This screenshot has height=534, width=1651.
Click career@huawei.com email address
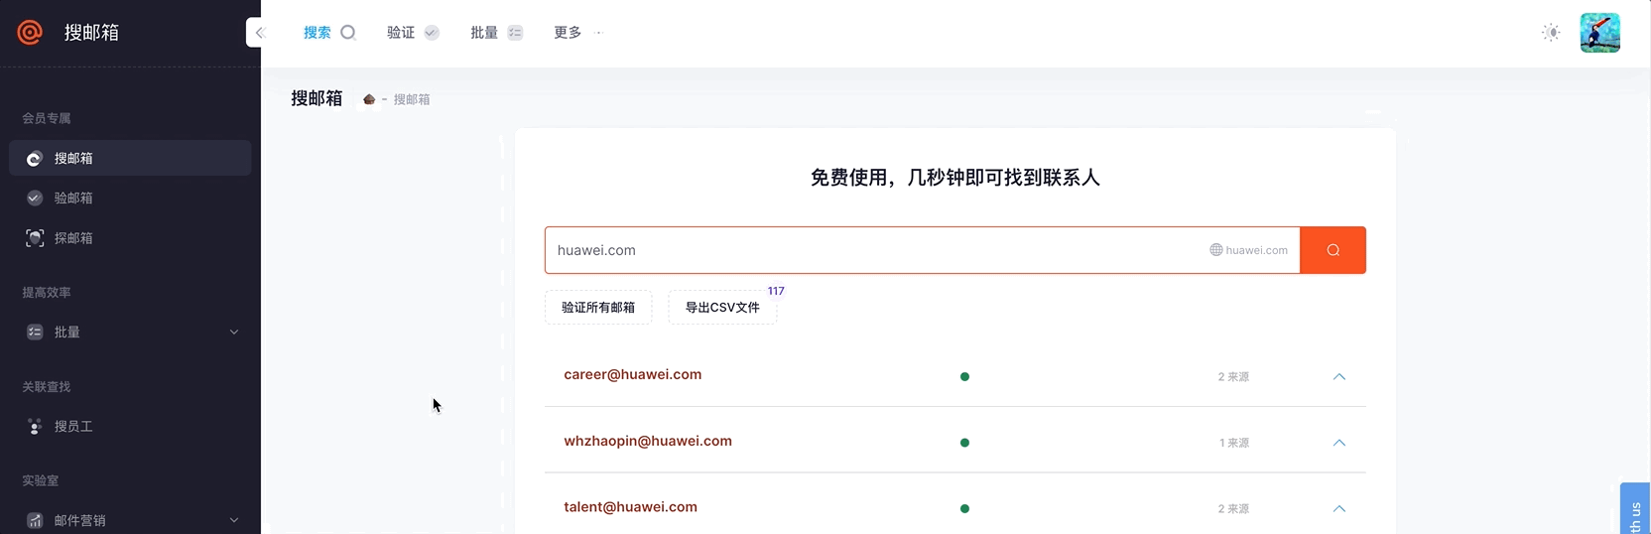633,374
